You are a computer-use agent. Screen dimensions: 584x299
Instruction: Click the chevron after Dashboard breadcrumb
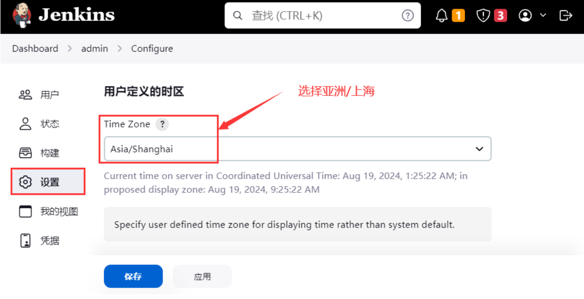(70, 48)
